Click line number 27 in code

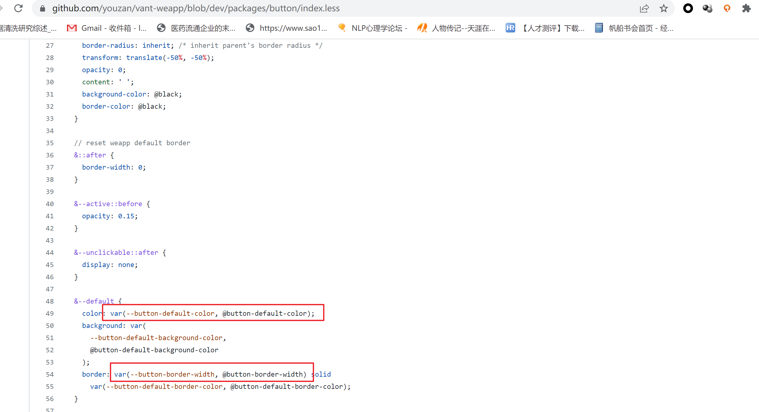click(x=50, y=45)
